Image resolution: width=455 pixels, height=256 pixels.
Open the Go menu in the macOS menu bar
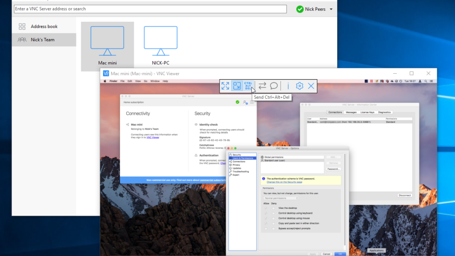(x=146, y=81)
